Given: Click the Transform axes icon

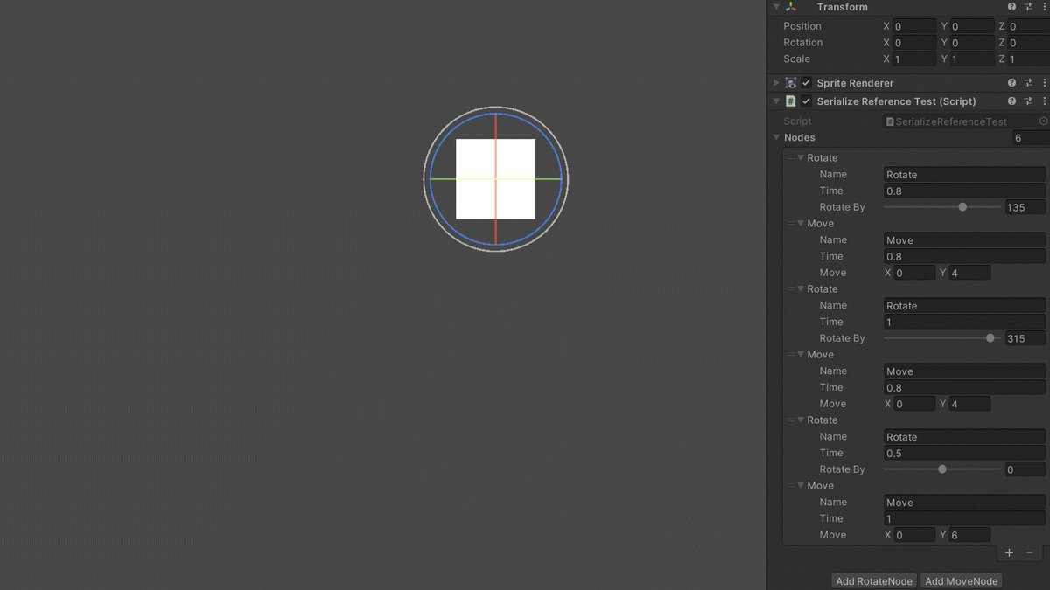Looking at the screenshot, I should (791, 7).
